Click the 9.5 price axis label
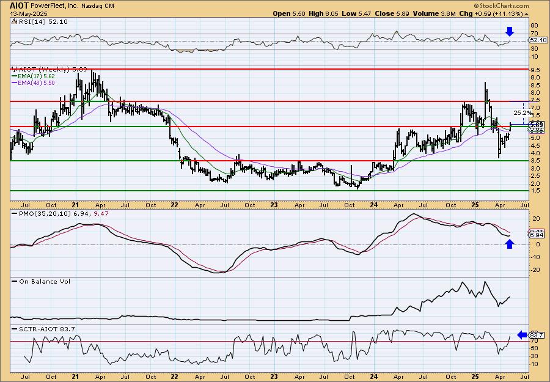The width and height of the screenshot is (550, 382). [535, 70]
